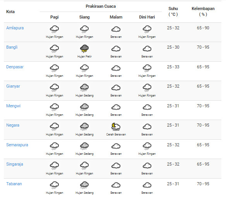
Task: Open the Negara city link
Action: [13, 125]
